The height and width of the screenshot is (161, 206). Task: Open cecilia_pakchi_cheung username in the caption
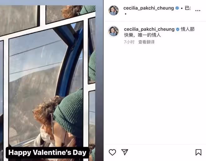(x=149, y=29)
